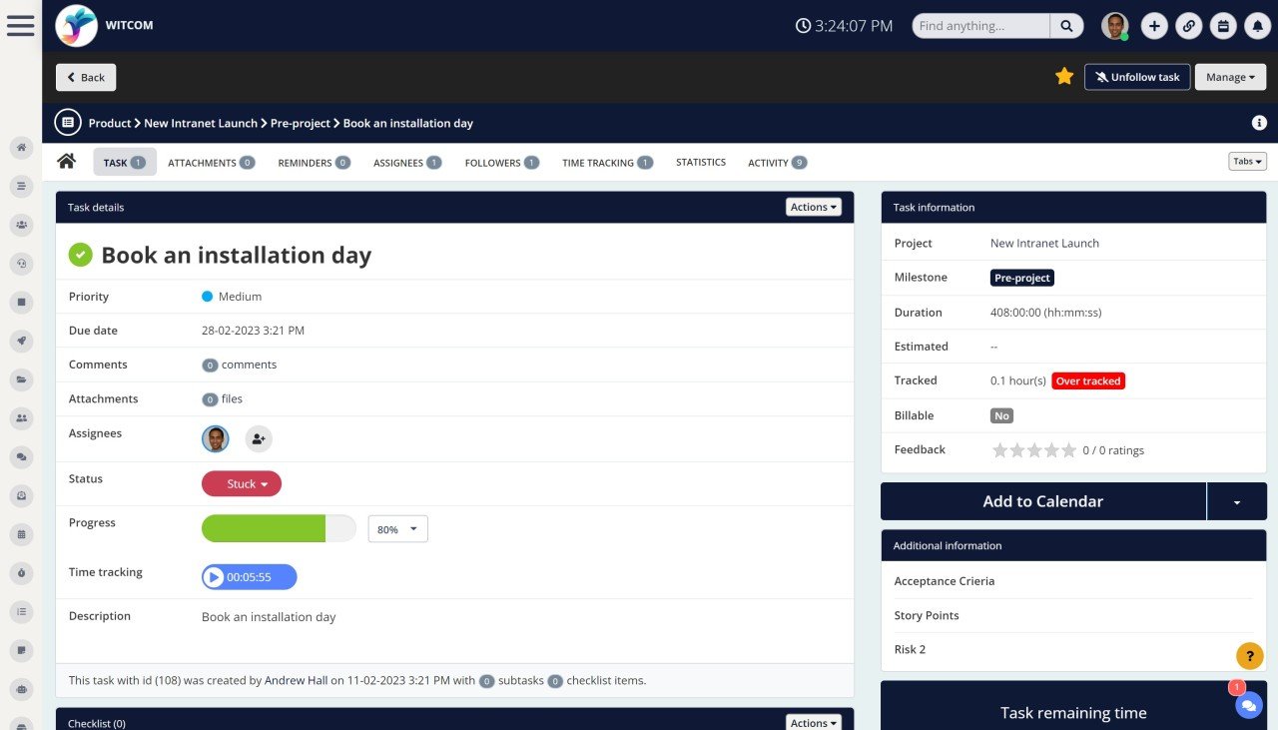Click the quick add plus icon
Image resolution: width=1278 pixels, height=730 pixels.
click(x=1154, y=26)
